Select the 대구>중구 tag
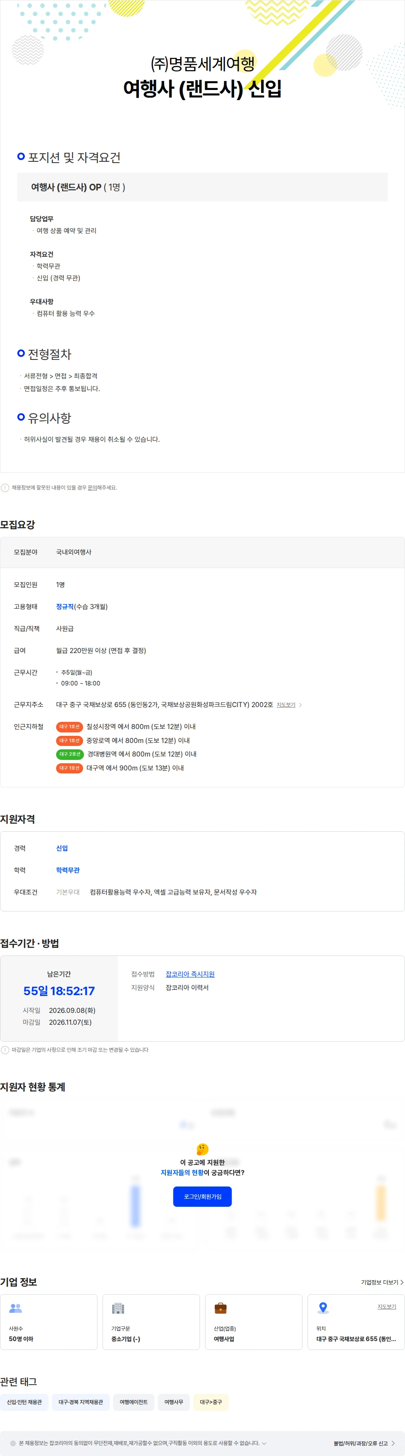 tap(211, 1402)
